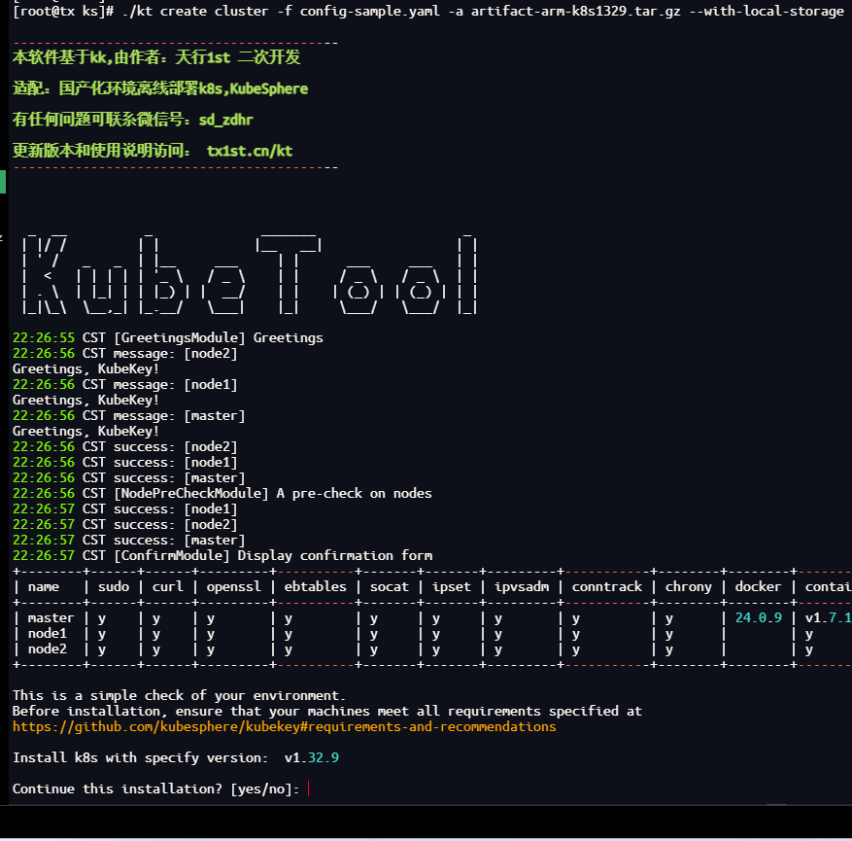
Task: Click the '22:26:56 CST message: [node1]' log line
Action: 125,384
